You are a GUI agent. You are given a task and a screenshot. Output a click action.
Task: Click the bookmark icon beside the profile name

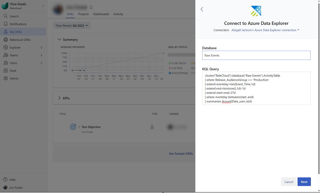(x=91, y=7)
